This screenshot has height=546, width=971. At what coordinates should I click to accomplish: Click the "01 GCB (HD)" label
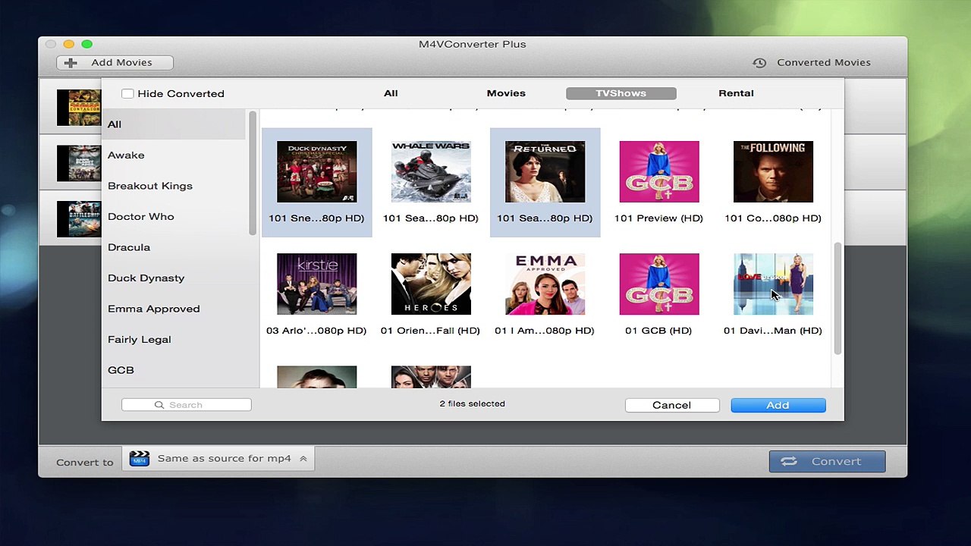click(658, 331)
